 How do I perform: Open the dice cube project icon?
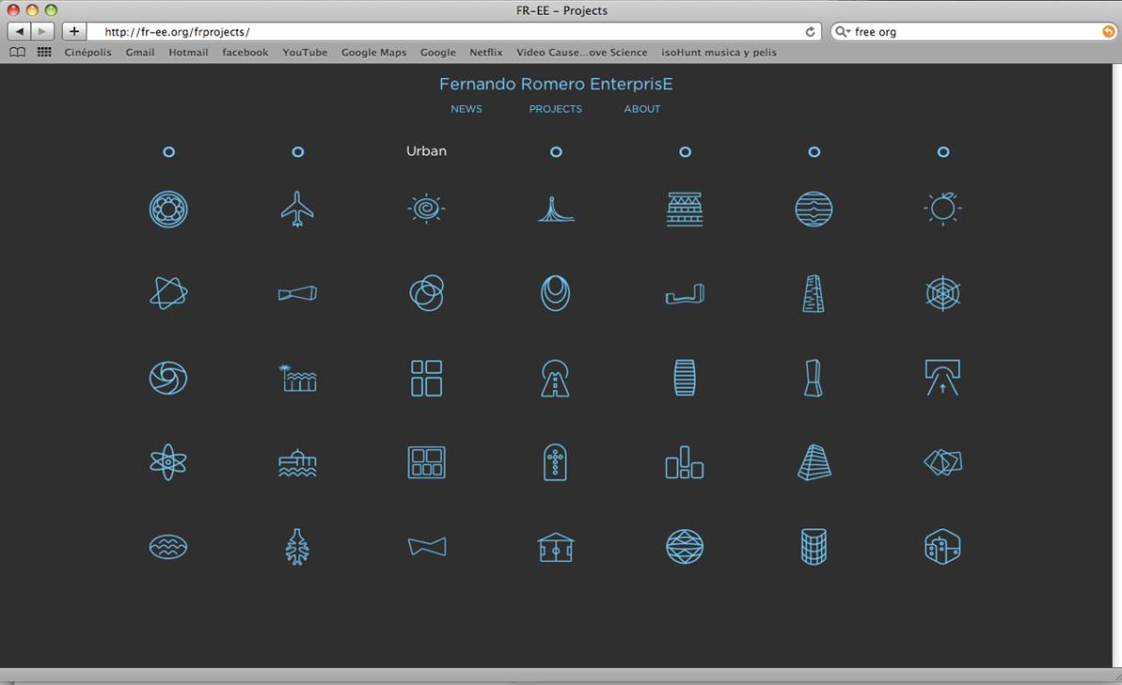click(x=942, y=547)
